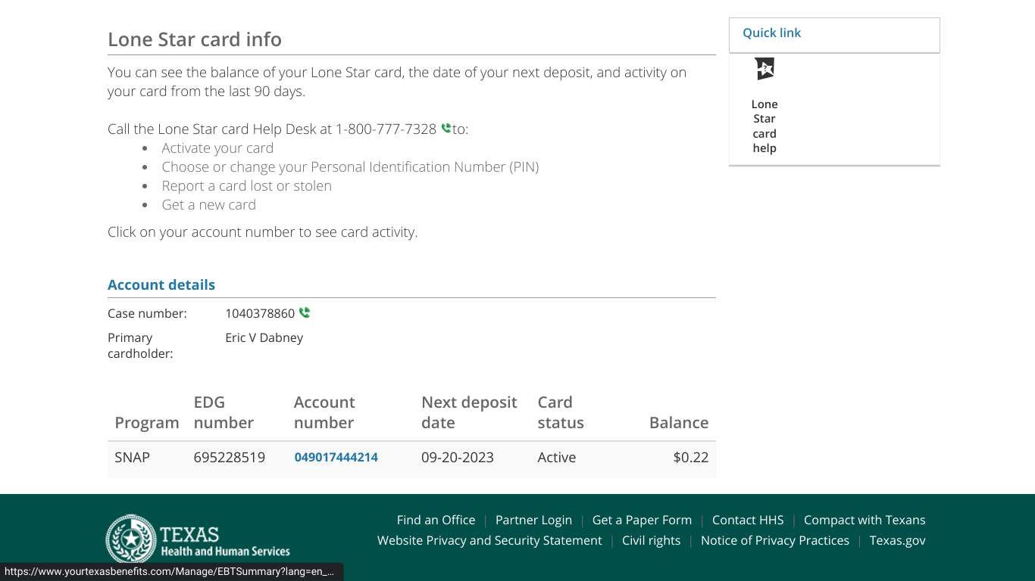1035x581 pixels.
Task: Click the Account details heading
Action: pos(161,285)
